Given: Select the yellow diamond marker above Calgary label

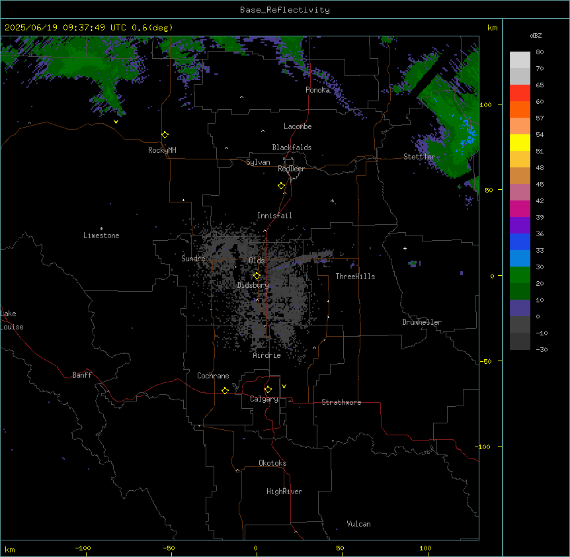Looking at the screenshot, I should [268, 390].
